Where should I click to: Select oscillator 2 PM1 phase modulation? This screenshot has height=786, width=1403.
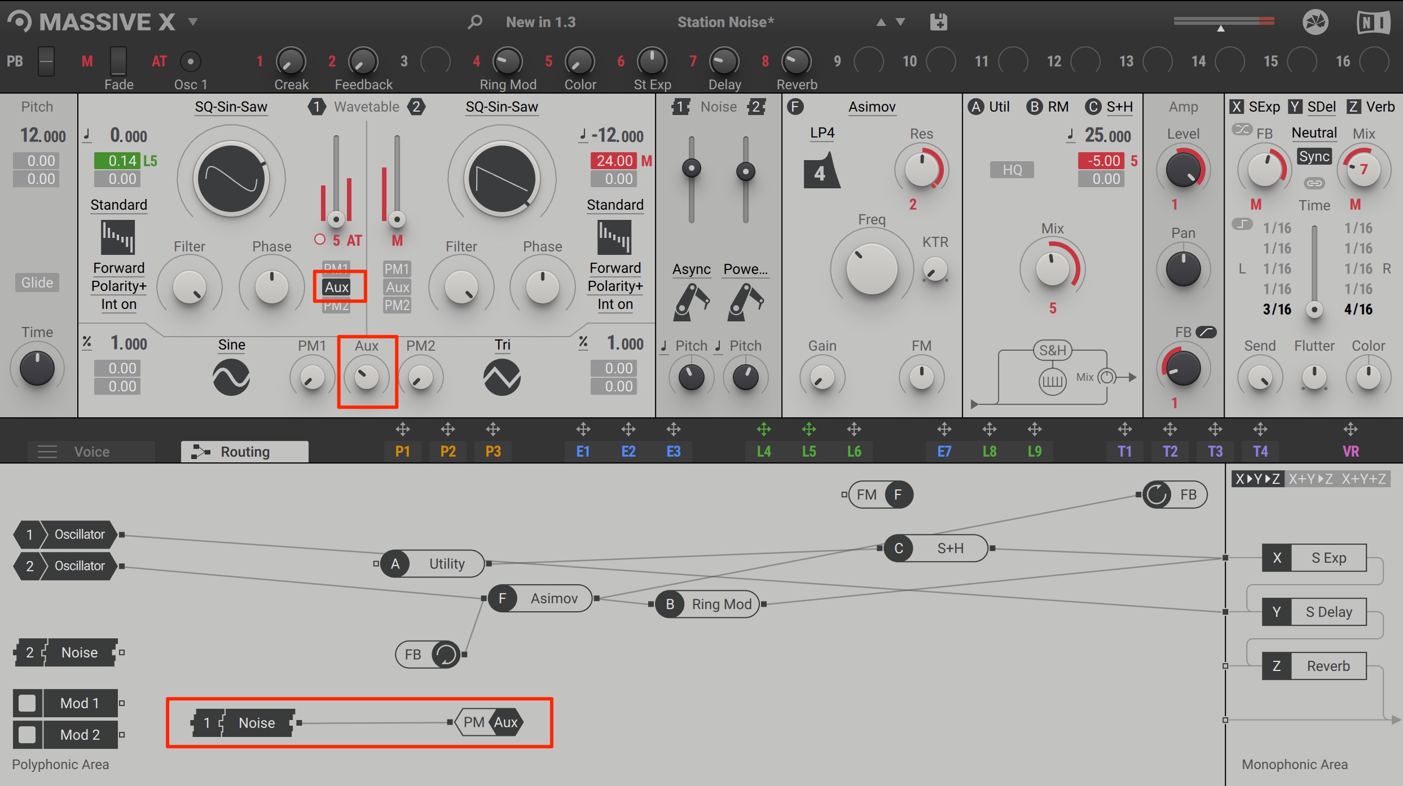397,269
